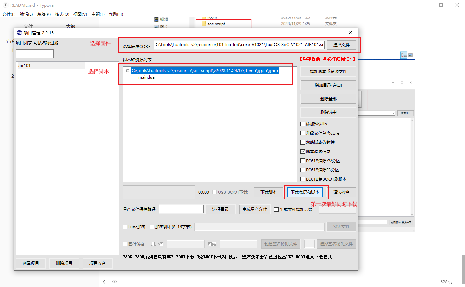Open the dropdown beside the 搜索打印 button
Viewport: 465px width, 287px height.
tap(394, 113)
